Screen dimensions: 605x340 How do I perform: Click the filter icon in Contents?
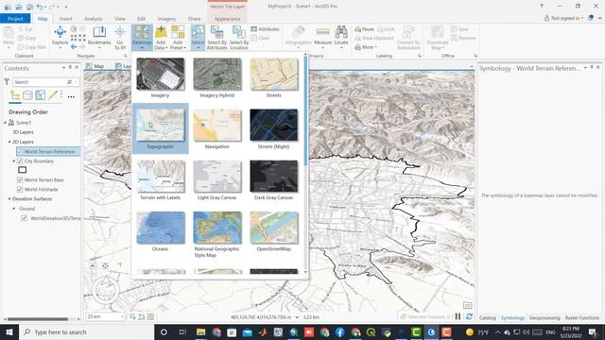(7, 82)
